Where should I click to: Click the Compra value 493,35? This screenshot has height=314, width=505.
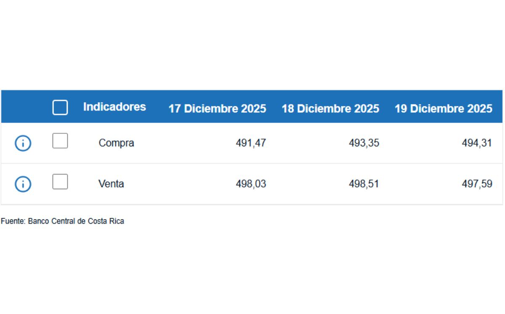[364, 143]
